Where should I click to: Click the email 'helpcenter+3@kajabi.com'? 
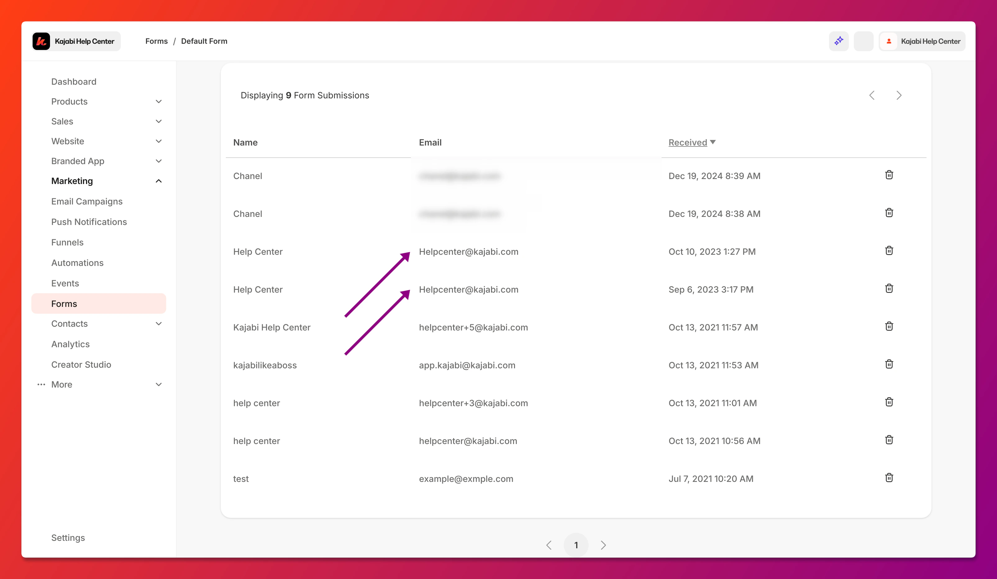474,403
